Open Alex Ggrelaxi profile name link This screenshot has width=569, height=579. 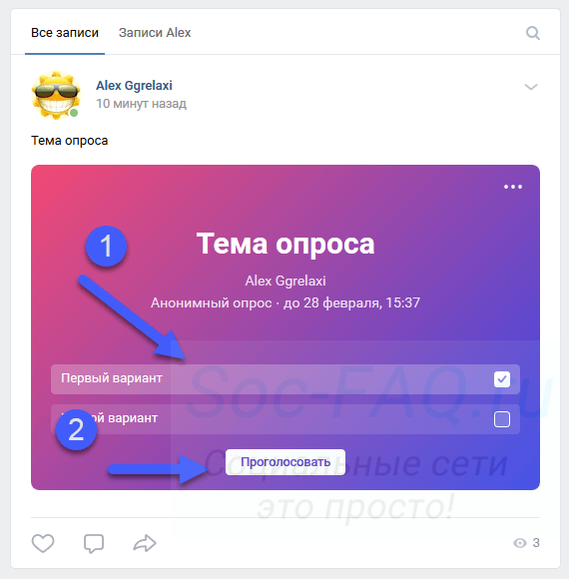(x=134, y=86)
